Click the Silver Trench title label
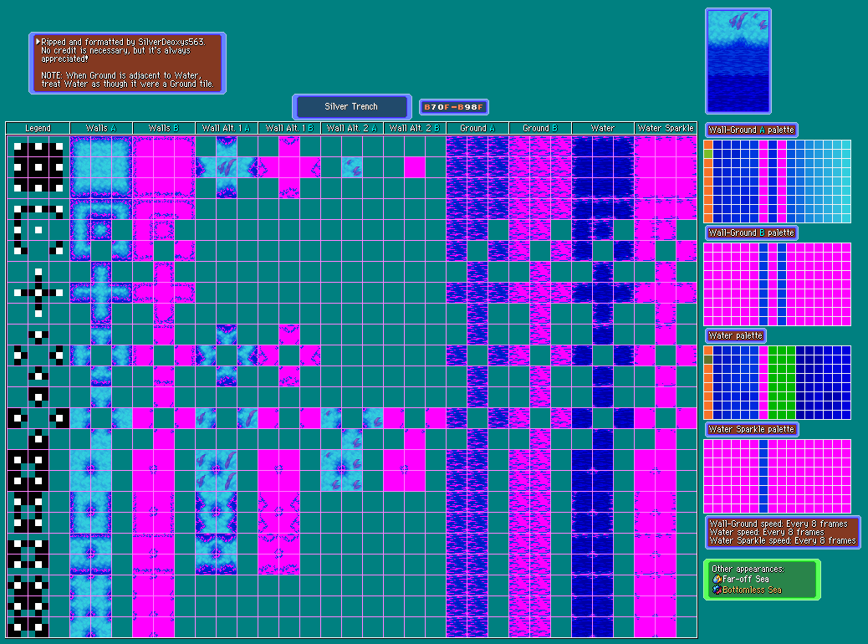The height and width of the screenshot is (644, 868). point(351,106)
